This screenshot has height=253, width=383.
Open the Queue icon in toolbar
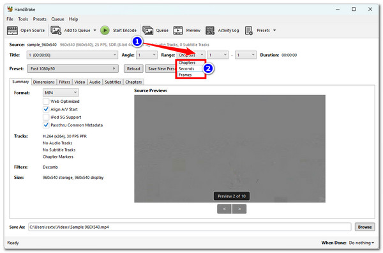148,31
